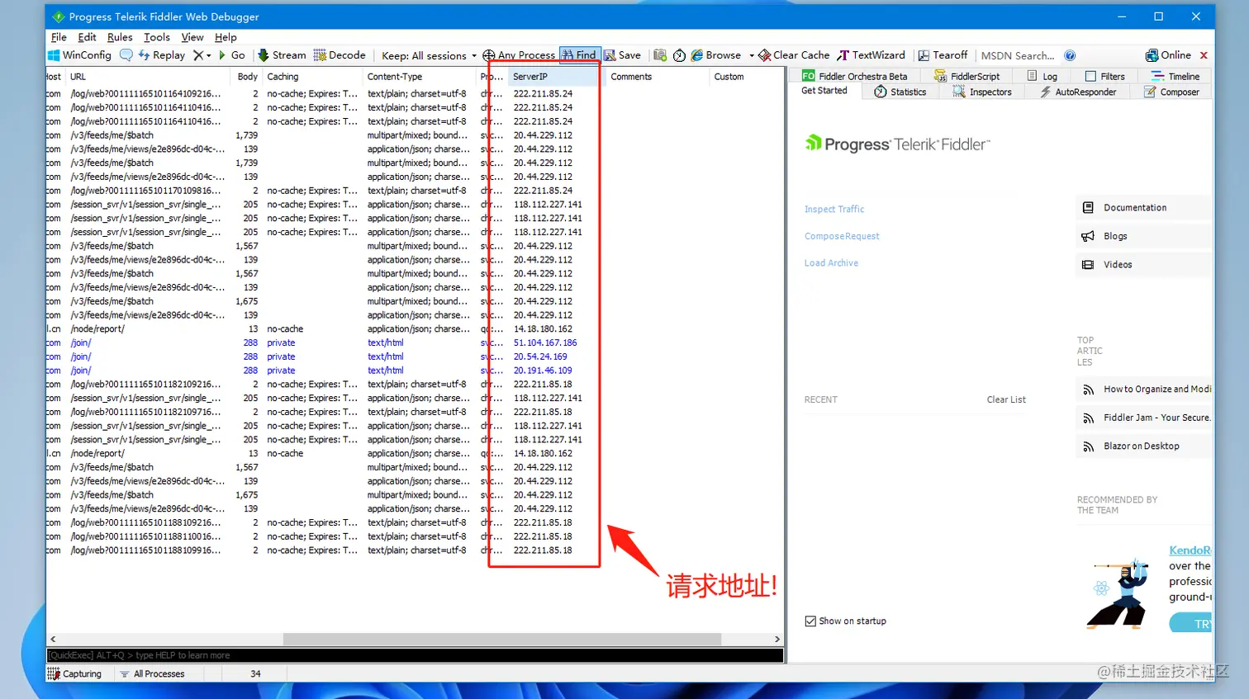The width and height of the screenshot is (1249, 699).
Task: Click the Go resume button
Action: pyautogui.click(x=231, y=55)
